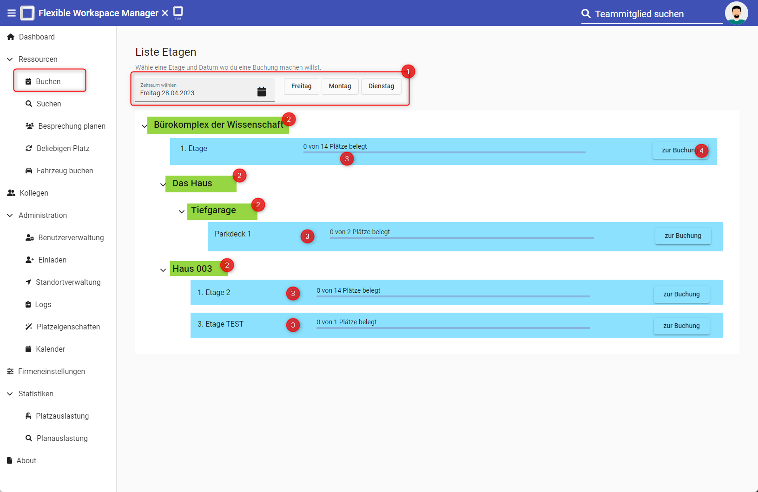Collapse Bürokomplex der Wissenschaft tree node

145,125
